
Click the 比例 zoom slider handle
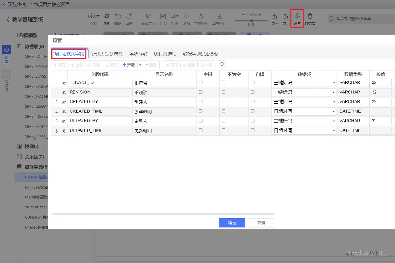pos(252,21)
